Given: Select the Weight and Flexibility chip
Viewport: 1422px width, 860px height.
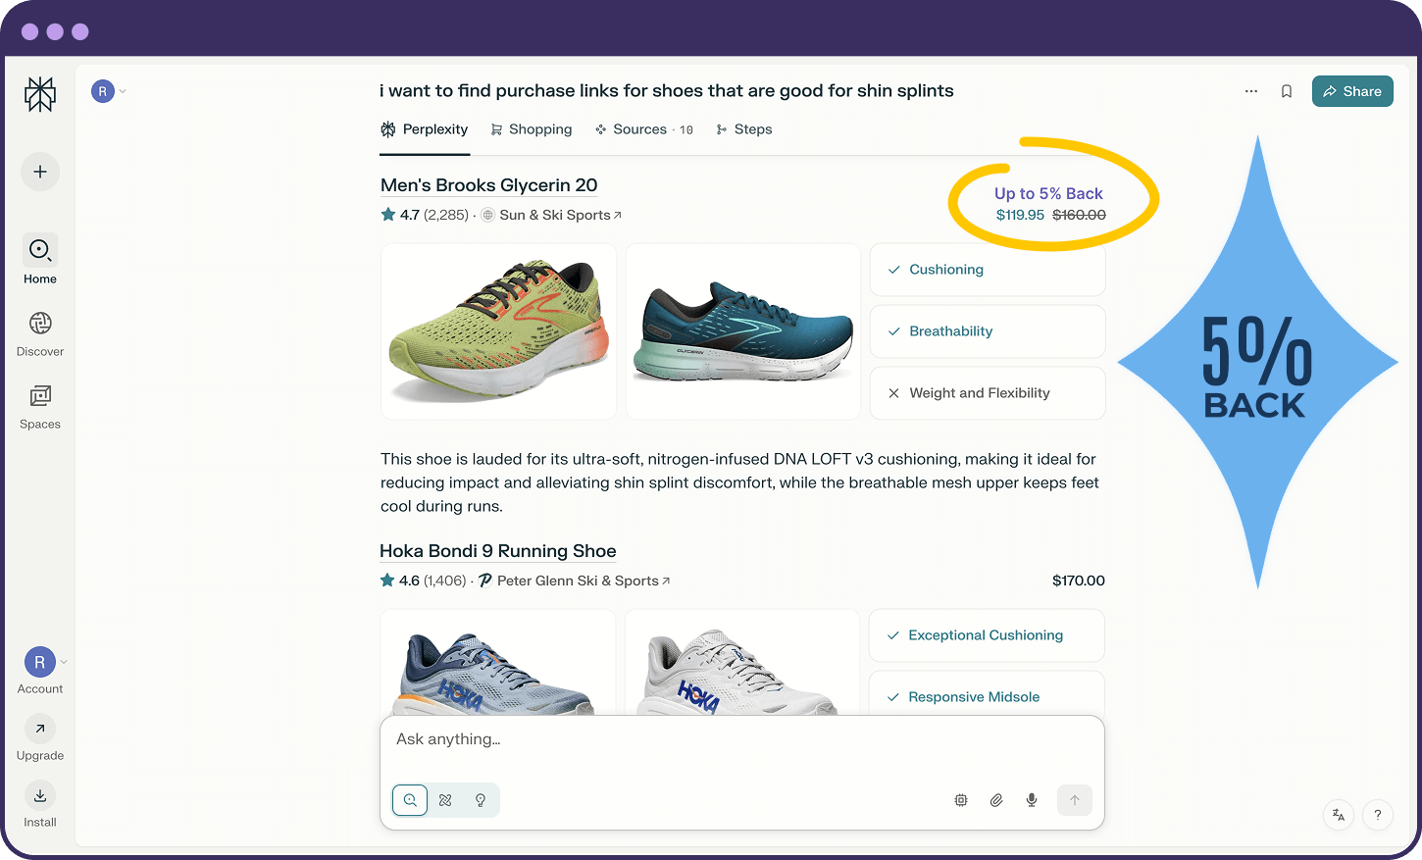Looking at the screenshot, I should (988, 393).
